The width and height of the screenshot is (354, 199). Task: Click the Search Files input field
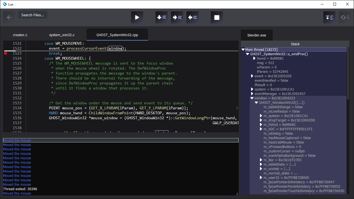[x=33, y=15]
